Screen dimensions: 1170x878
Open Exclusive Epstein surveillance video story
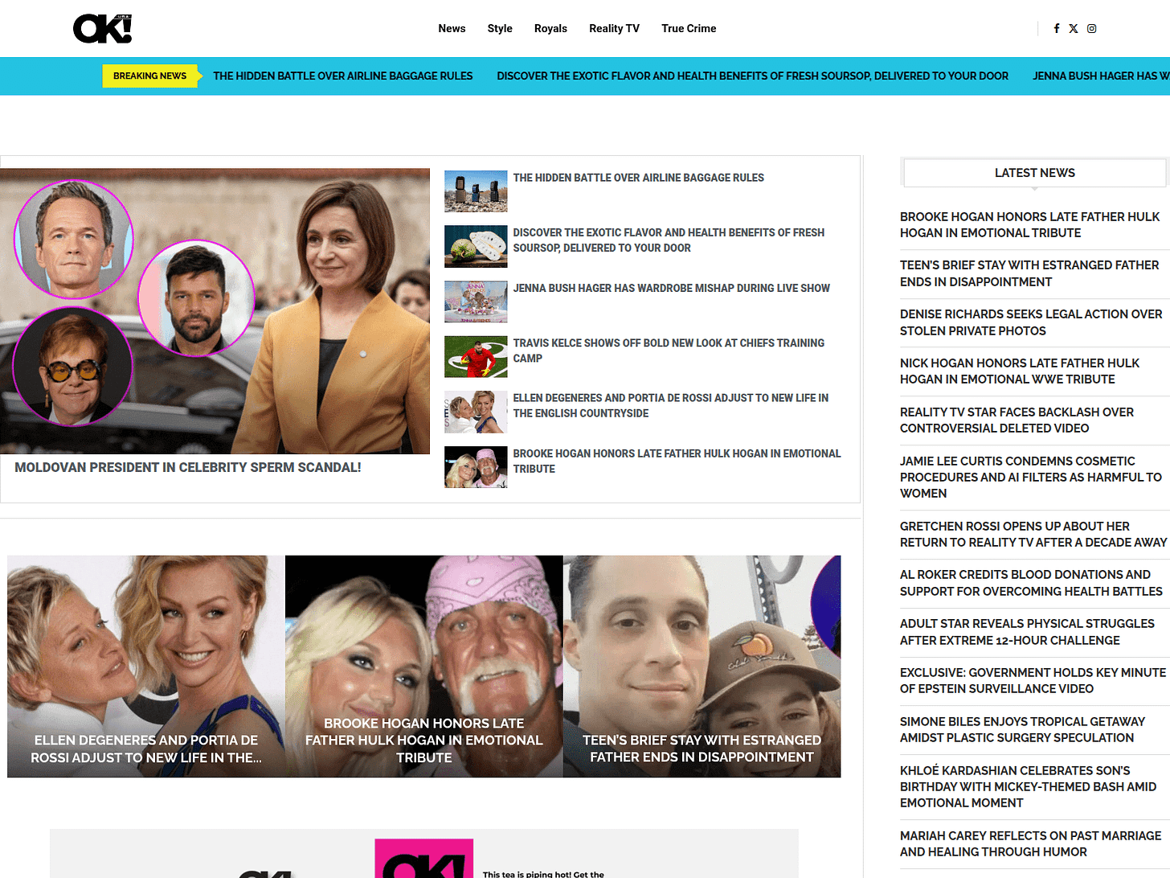(1033, 680)
